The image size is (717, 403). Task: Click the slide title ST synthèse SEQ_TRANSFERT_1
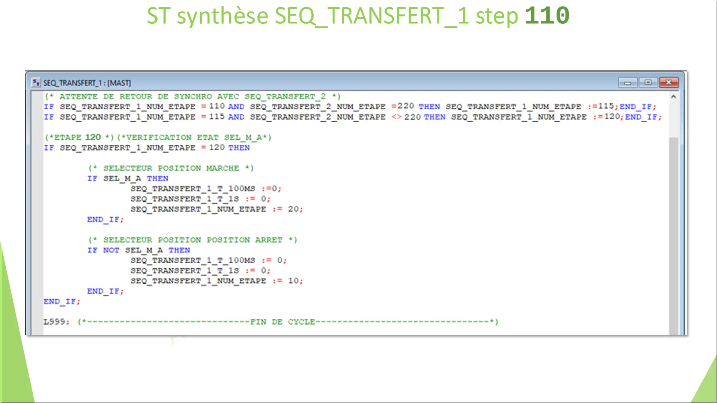coord(358,16)
